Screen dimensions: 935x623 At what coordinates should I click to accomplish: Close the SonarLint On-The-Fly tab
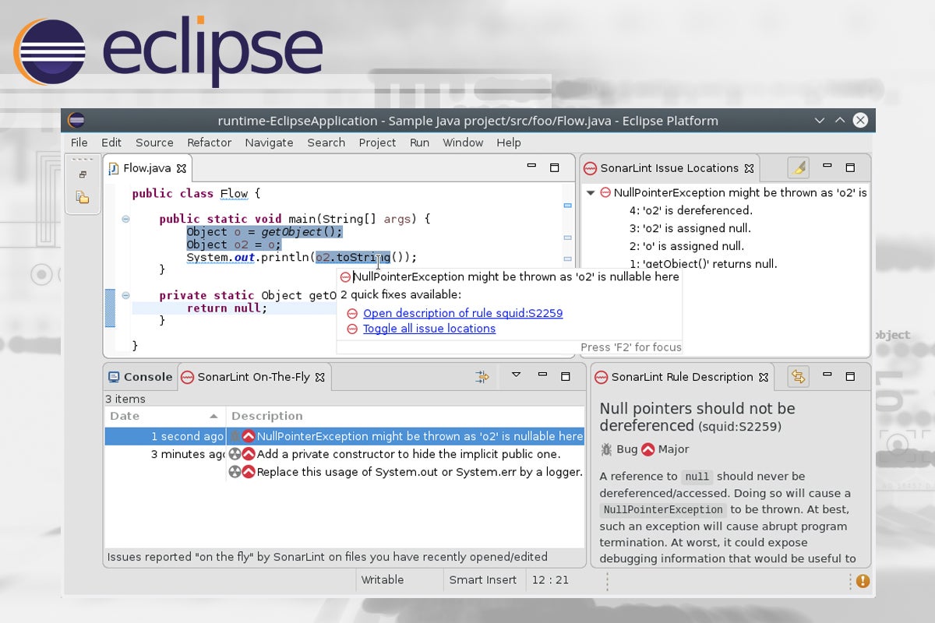click(x=320, y=377)
